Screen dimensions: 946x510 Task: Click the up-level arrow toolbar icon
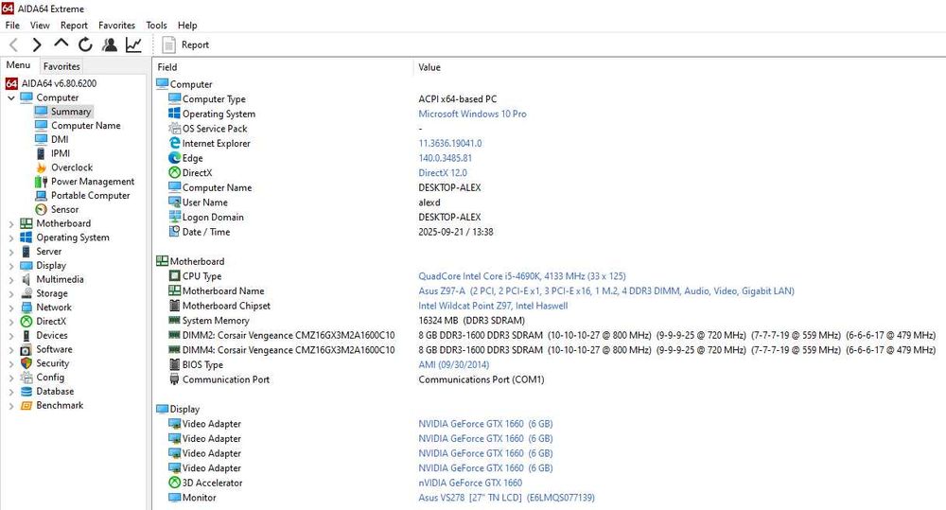[61, 44]
